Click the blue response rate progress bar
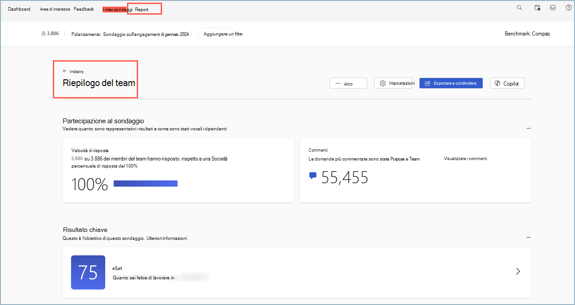This screenshot has height=305, width=575. point(145,183)
